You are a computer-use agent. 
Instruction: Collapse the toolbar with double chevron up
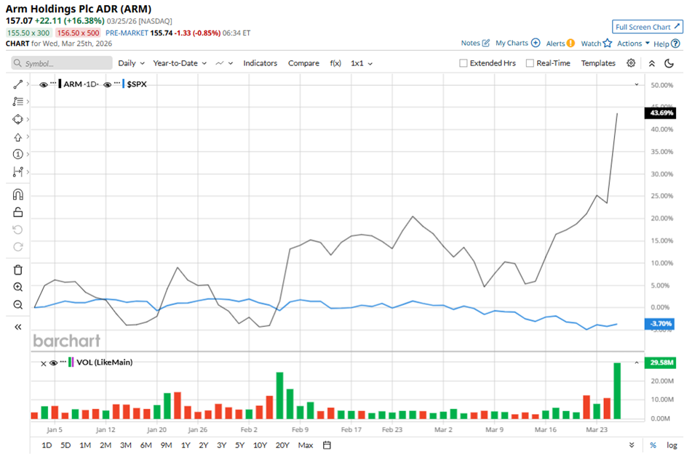point(652,63)
